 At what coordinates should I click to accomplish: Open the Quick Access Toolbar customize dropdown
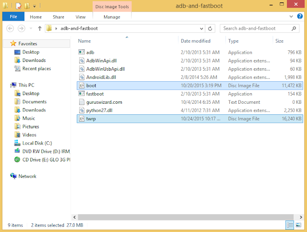(x=35, y=6)
